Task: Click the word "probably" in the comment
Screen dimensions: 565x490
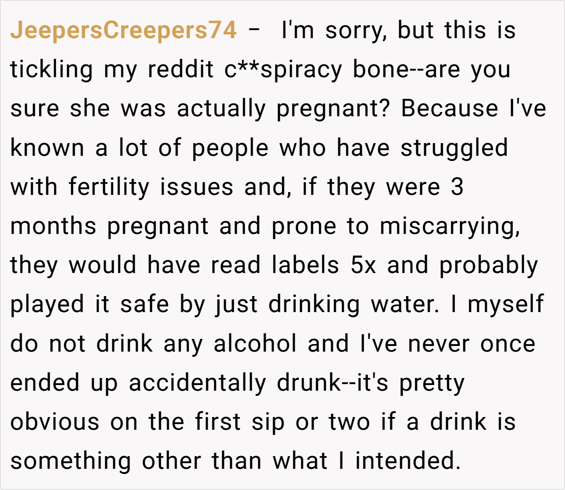Action: (x=488, y=265)
